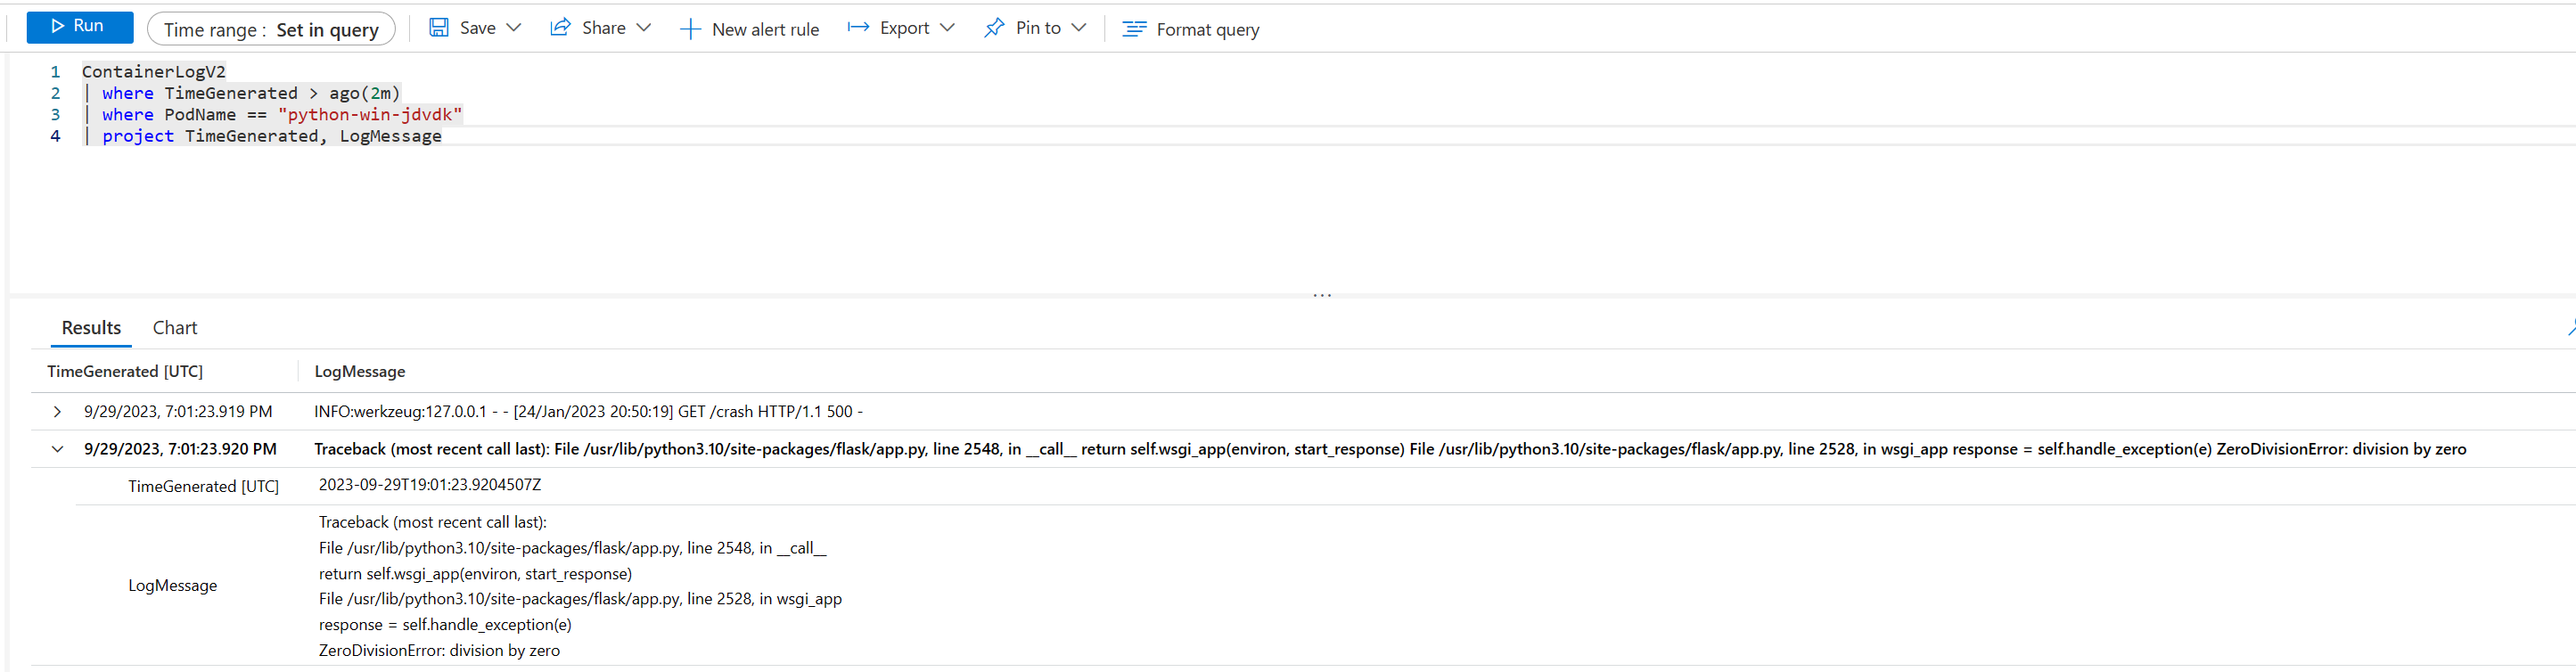This screenshot has height=672, width=2576.
Task: Open the Time range selector
Action: pyautogui.click(x=271, y=30)
